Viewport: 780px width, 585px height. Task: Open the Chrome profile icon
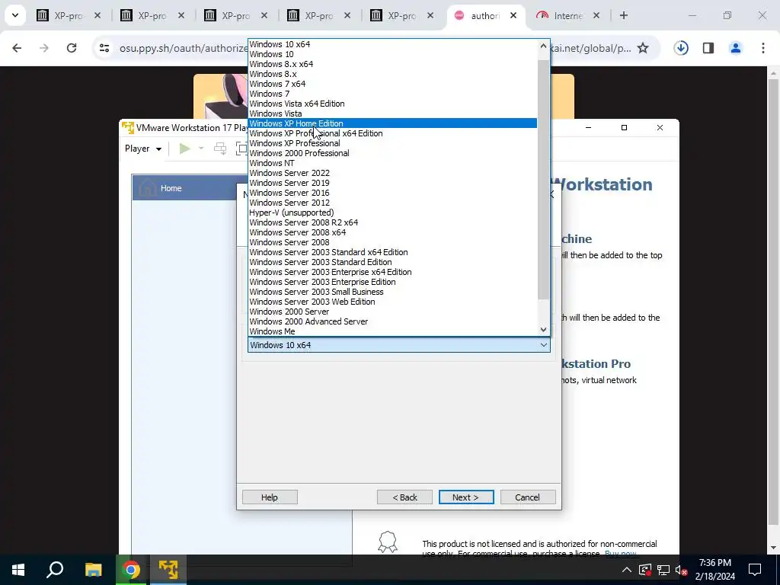click(x=736, y=48)
